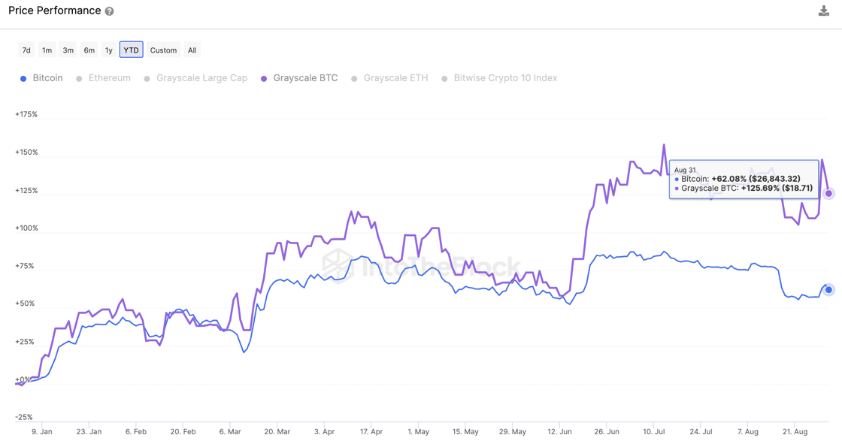
Task: Switch to the 3m range
Action: (x=68, y=50)
